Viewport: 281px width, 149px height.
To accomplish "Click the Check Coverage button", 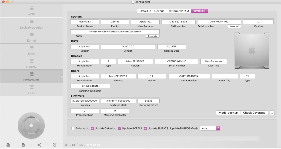I will (x=254, y=113).
